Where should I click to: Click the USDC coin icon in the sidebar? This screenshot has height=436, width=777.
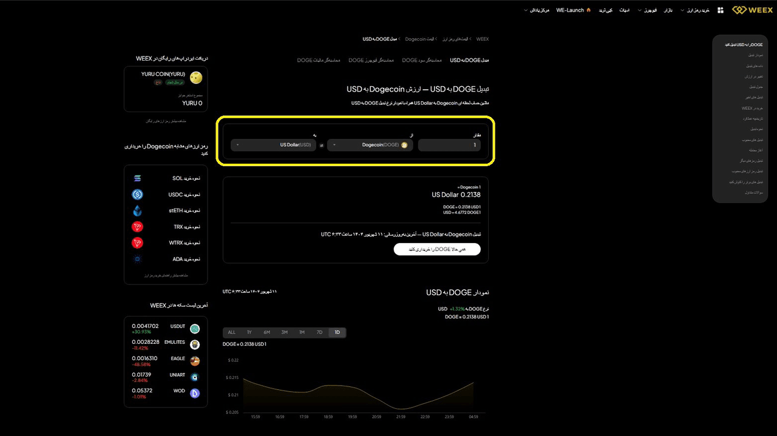(x=137, y=194)
